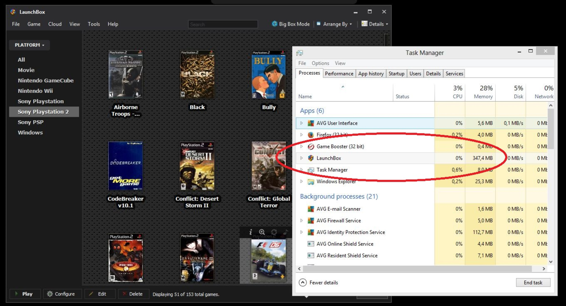Viewport: 566px width, 306px height.
Task: Click the Windows Explorer process icon
Action: 311,181
